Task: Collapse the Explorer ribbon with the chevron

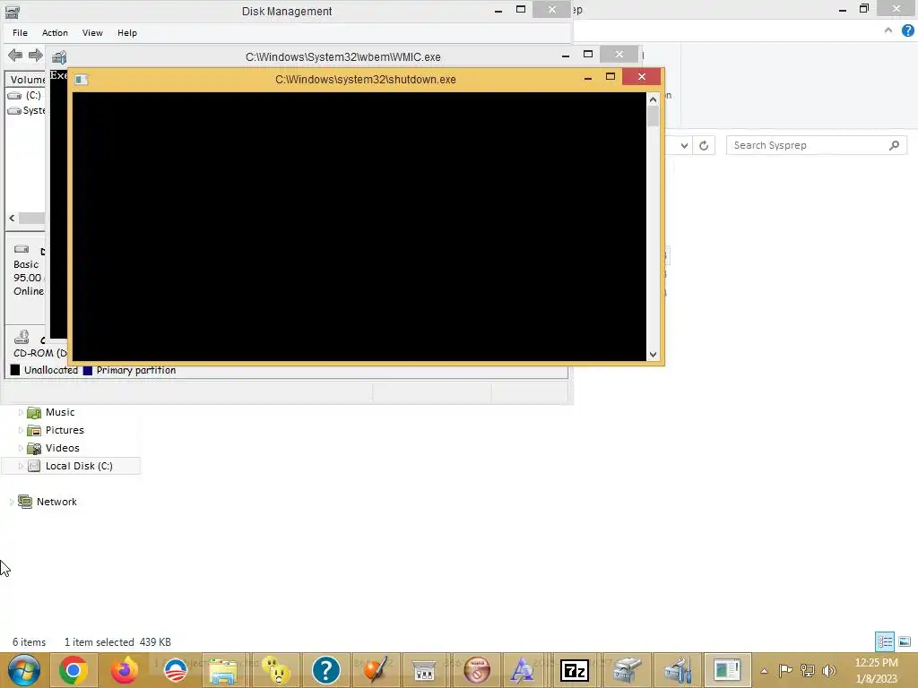Action: [888, 30]
